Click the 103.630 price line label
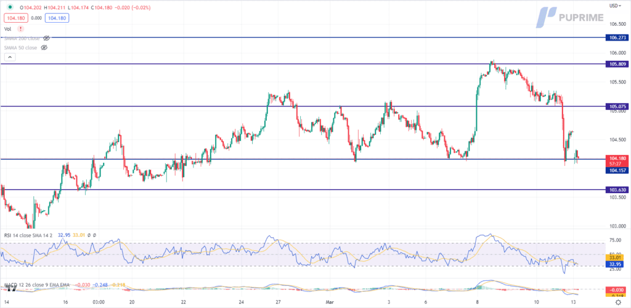This screenshot has height=308, width=631. pyautogui.click(x=616, y=190)
